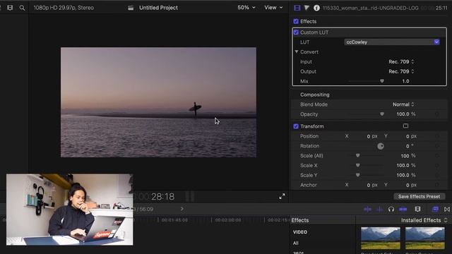Click the Rotation dial control
Screen dimensions: 452x254
coord(381,146)
